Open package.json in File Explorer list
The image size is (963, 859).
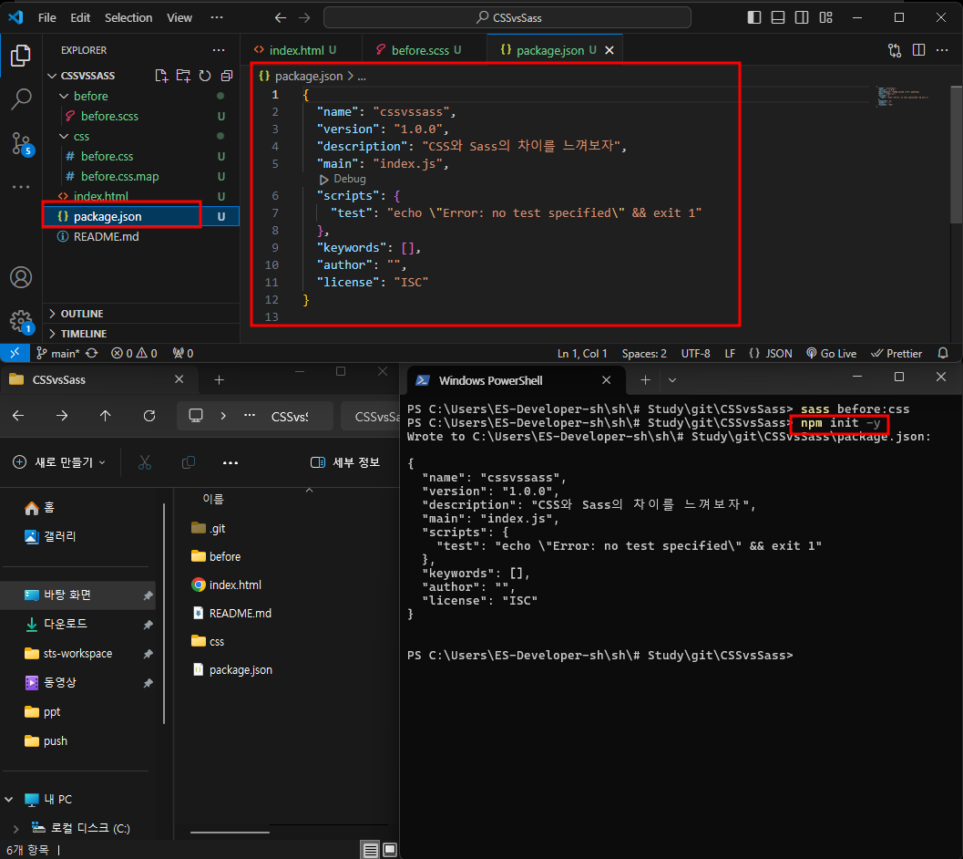[x=241, y=669]
